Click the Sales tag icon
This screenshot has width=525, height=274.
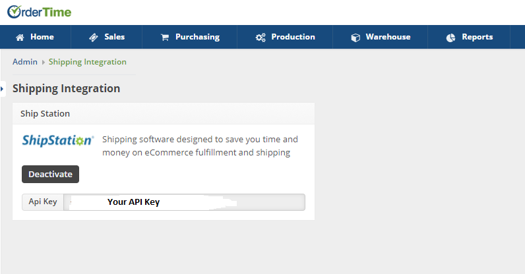[94, 38]
